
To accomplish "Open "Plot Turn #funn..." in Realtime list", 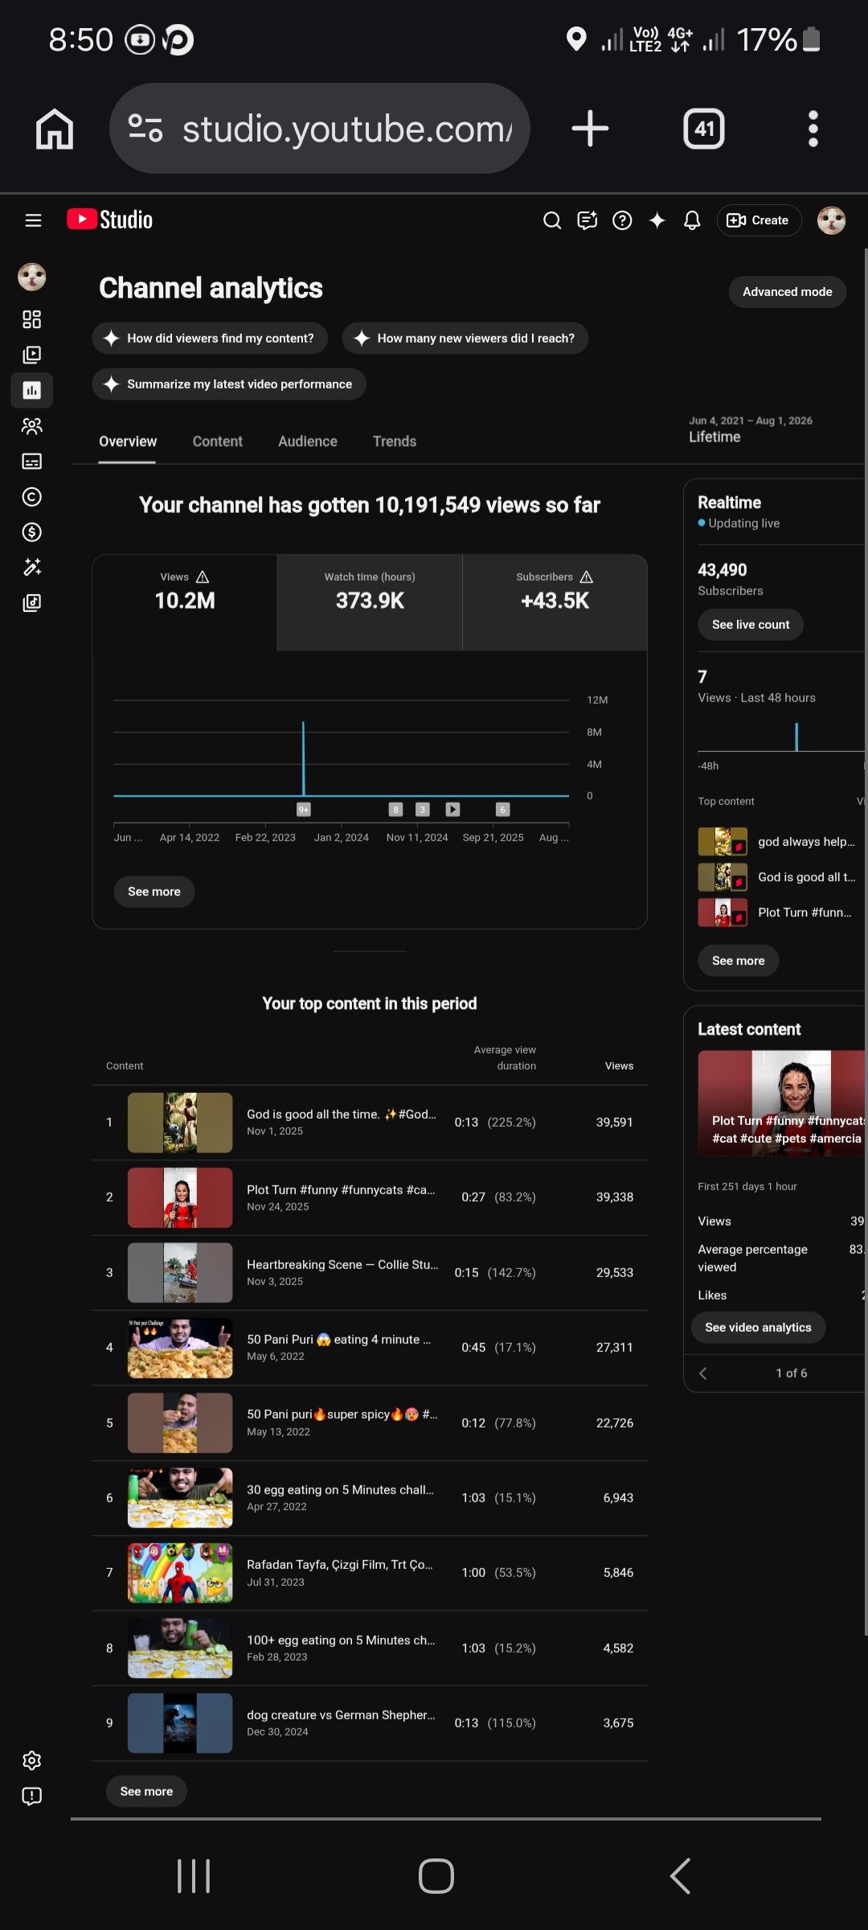I will point(776,913).
